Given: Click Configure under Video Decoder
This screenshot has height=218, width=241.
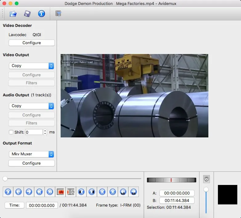Looking at the screenshot, I should (x=31, y=43).
